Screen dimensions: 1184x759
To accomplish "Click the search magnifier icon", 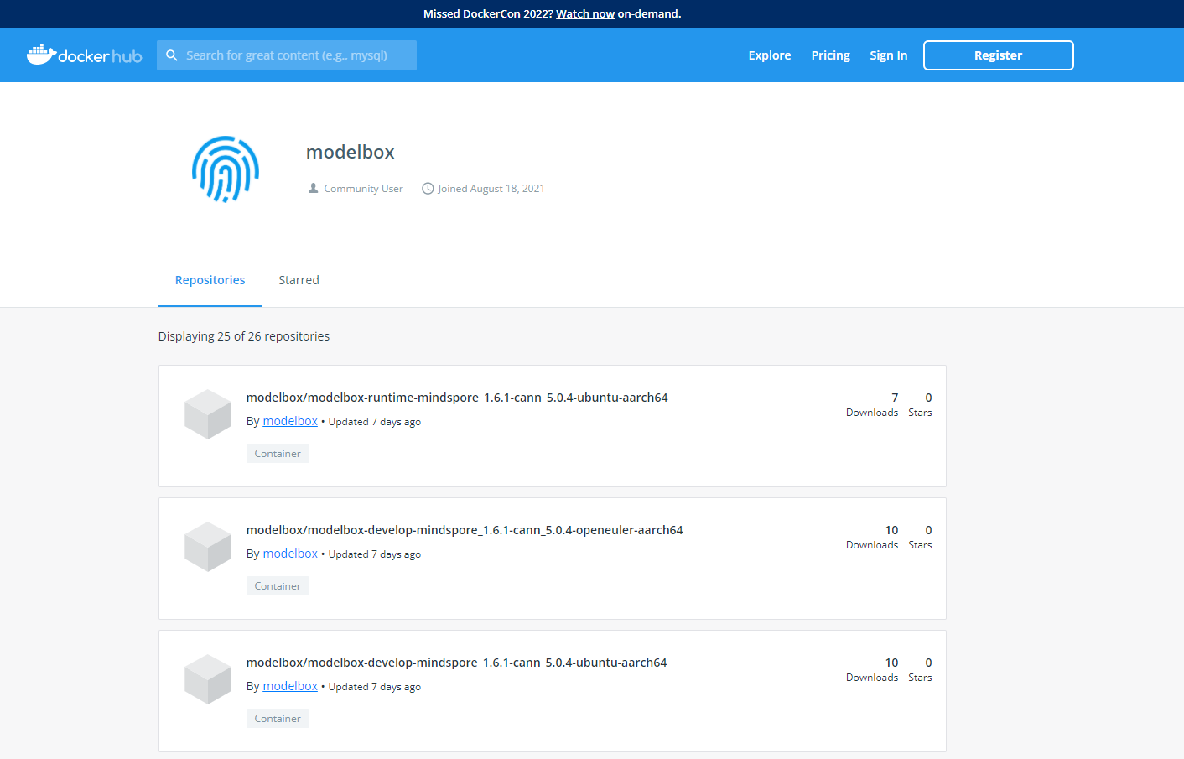I will coord(172,55).
